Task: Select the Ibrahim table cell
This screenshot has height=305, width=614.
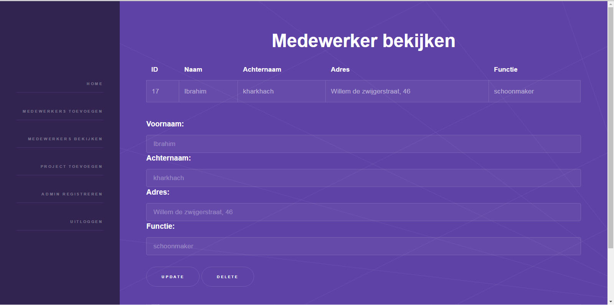Action: point(208,91)
